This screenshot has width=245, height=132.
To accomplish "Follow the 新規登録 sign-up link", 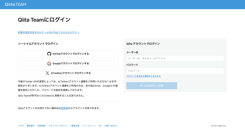I will pos(63,108).
